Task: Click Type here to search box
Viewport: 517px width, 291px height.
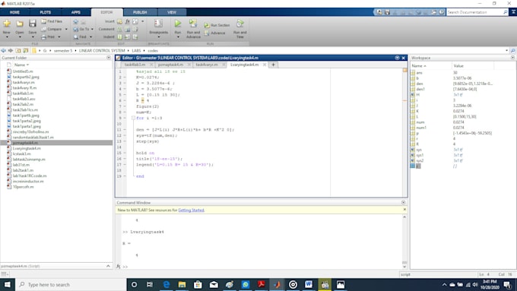Action: [x=71, y=284]
